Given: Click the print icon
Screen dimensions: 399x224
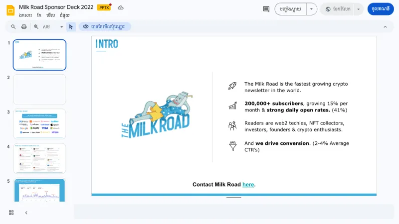Looking at the screenshot, I should [x=24, y=26].
